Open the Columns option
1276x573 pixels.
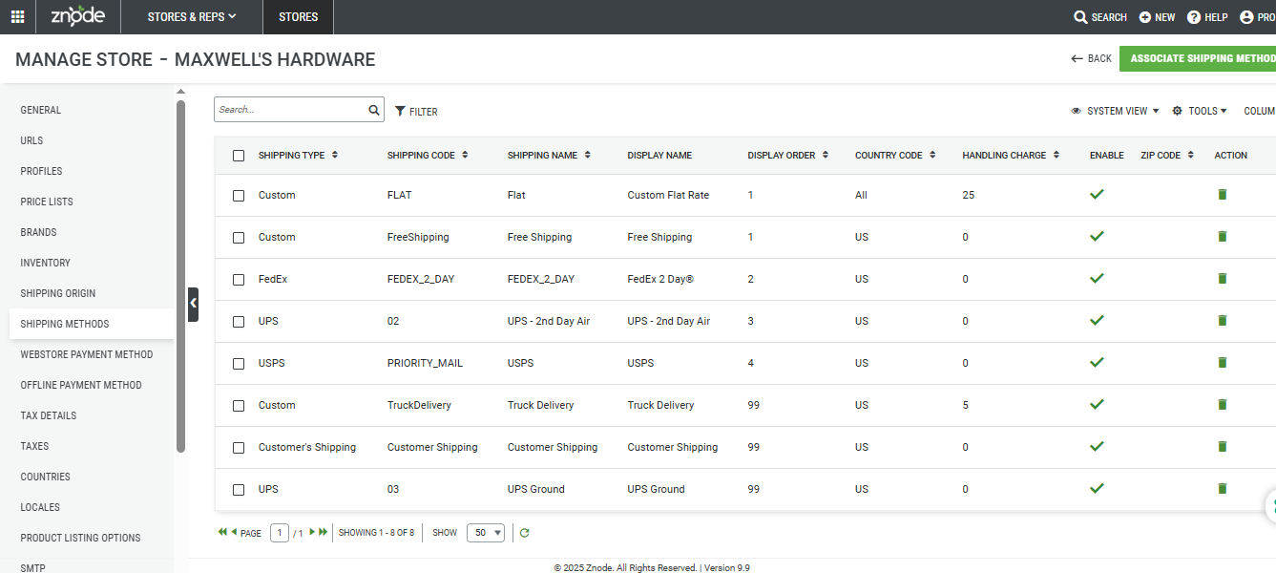pyautogui.click(x=1259, y=111)
